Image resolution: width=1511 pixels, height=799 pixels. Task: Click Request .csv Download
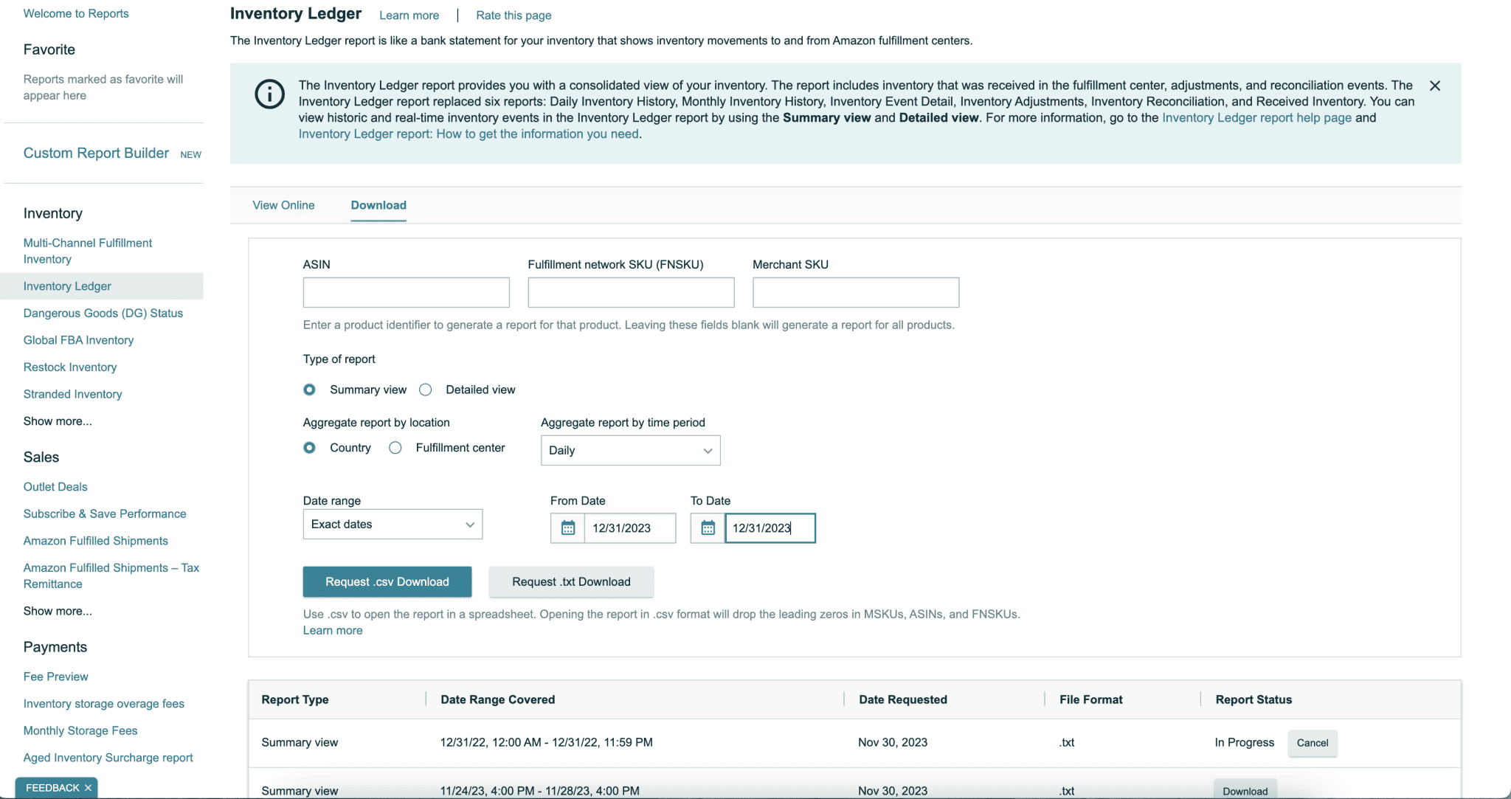point(387,581)
